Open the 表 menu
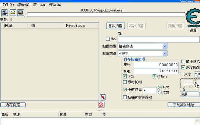 click(35, 5)
